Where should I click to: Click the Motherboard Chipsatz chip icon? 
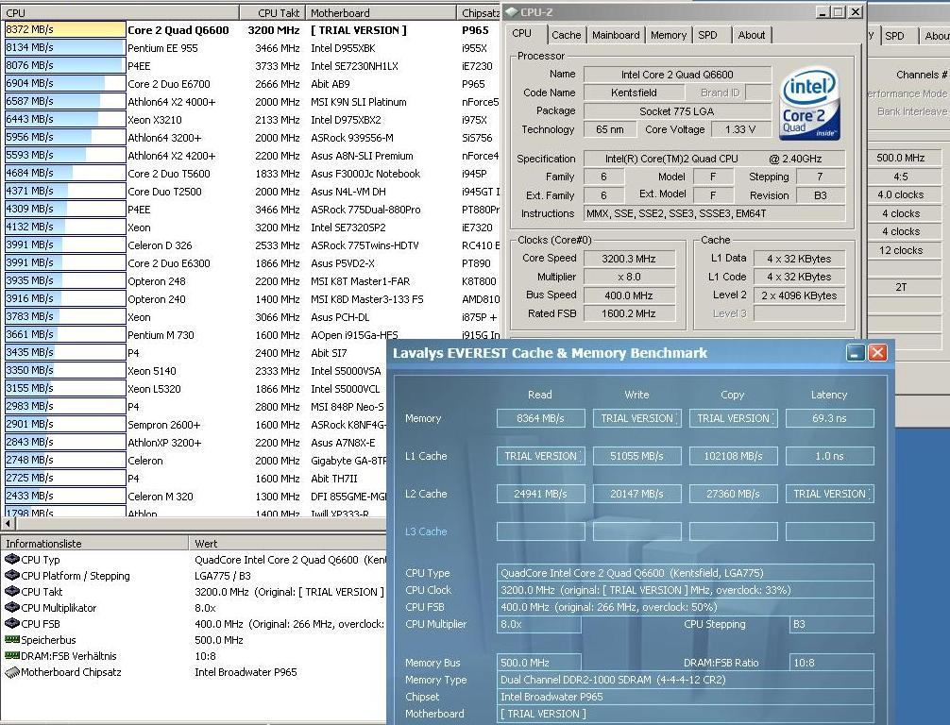coord(11,672)
